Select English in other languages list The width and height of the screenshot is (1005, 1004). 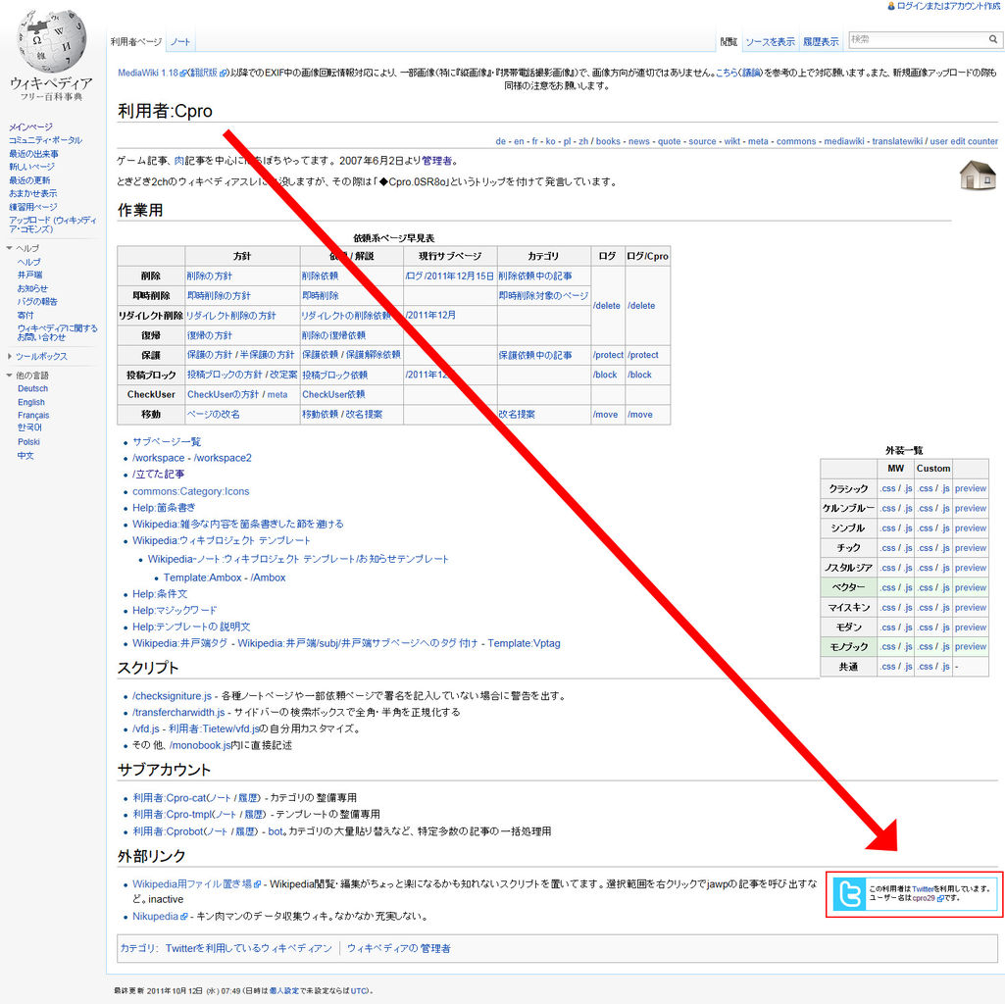point(31,402)
